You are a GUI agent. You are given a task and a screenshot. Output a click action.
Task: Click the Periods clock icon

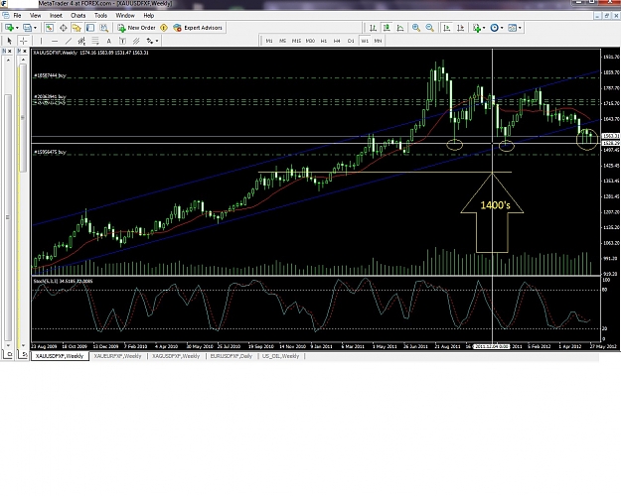(494, 28)
